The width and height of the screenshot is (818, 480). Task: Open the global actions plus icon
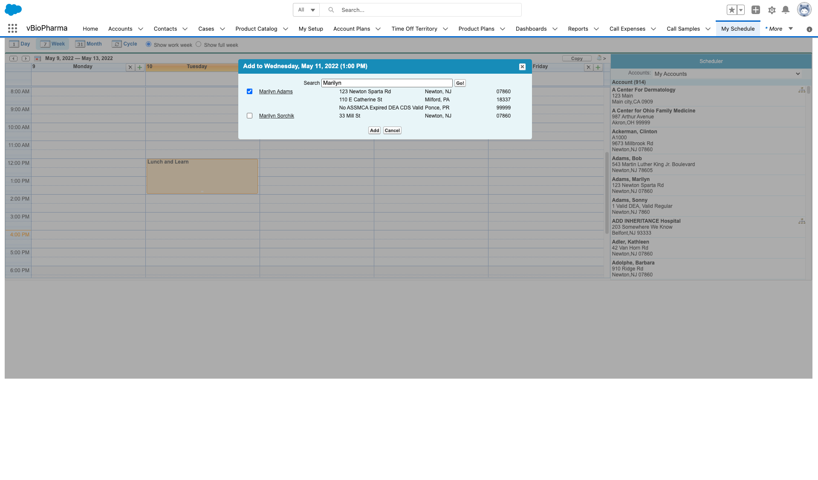[756, 10]
